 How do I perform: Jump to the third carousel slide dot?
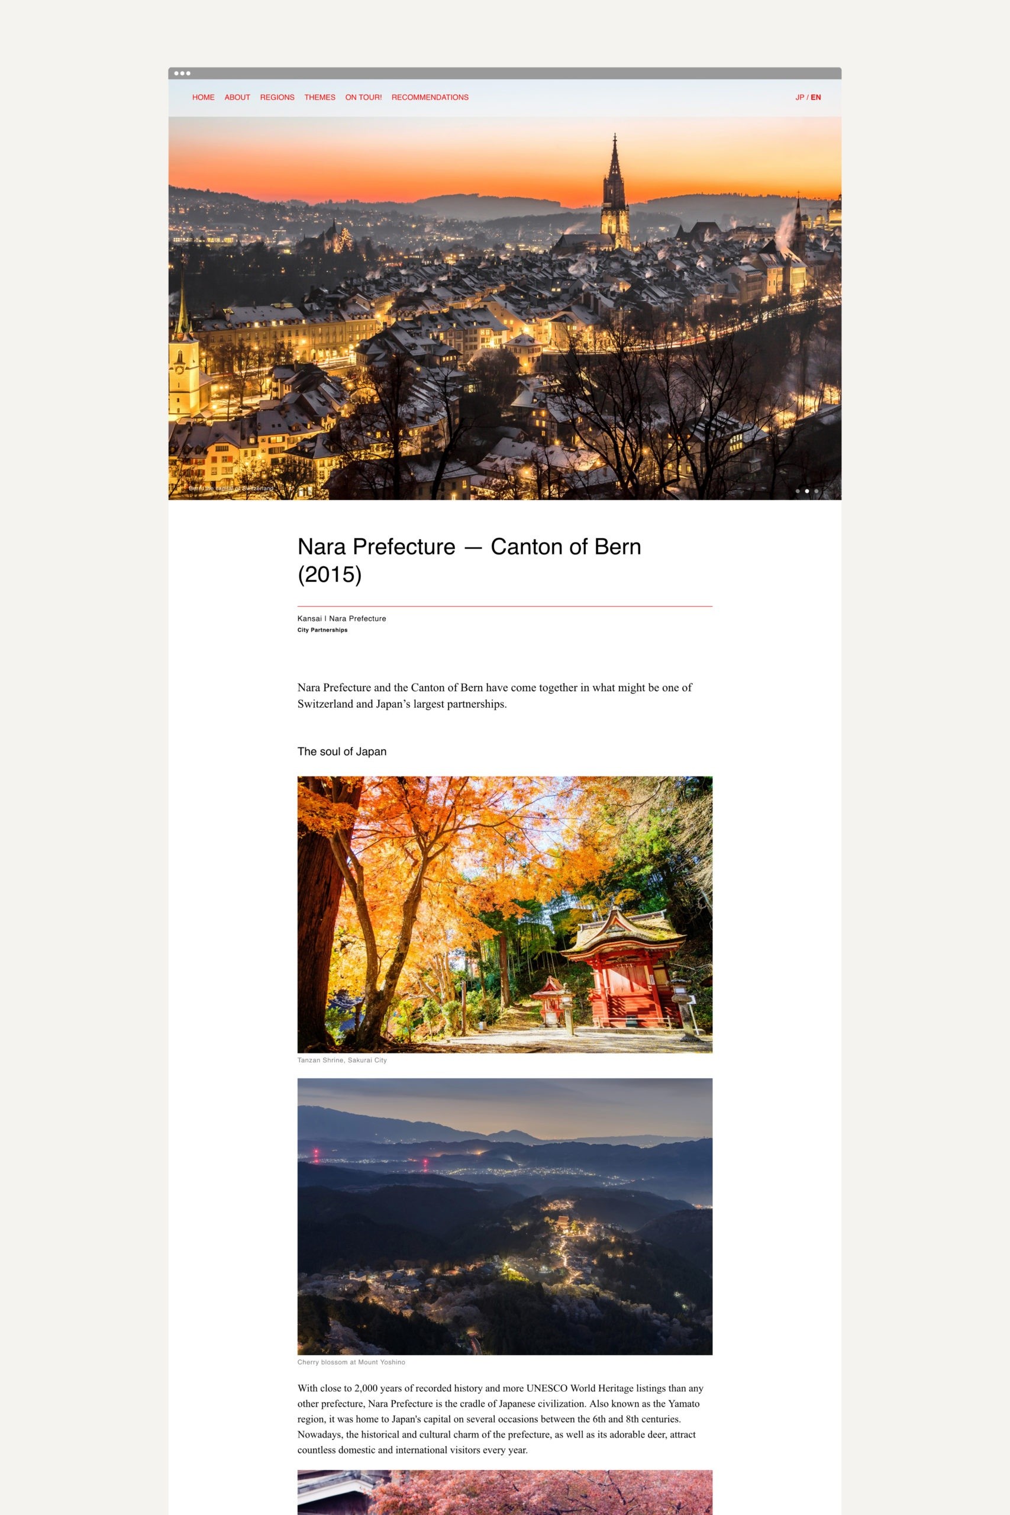point(816,491)
